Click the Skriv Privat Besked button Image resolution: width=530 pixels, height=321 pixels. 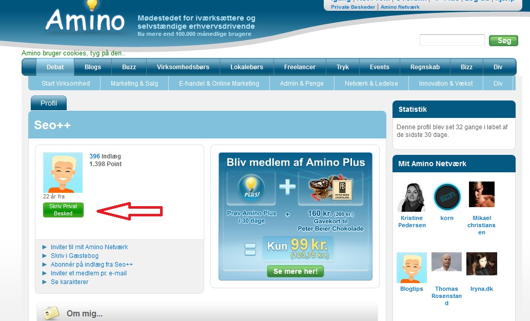pyautogui.click(x=63, y=210)
